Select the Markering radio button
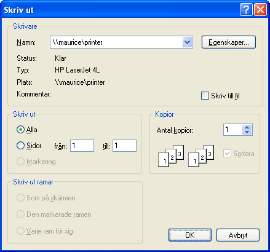 (x=20, y=162)
